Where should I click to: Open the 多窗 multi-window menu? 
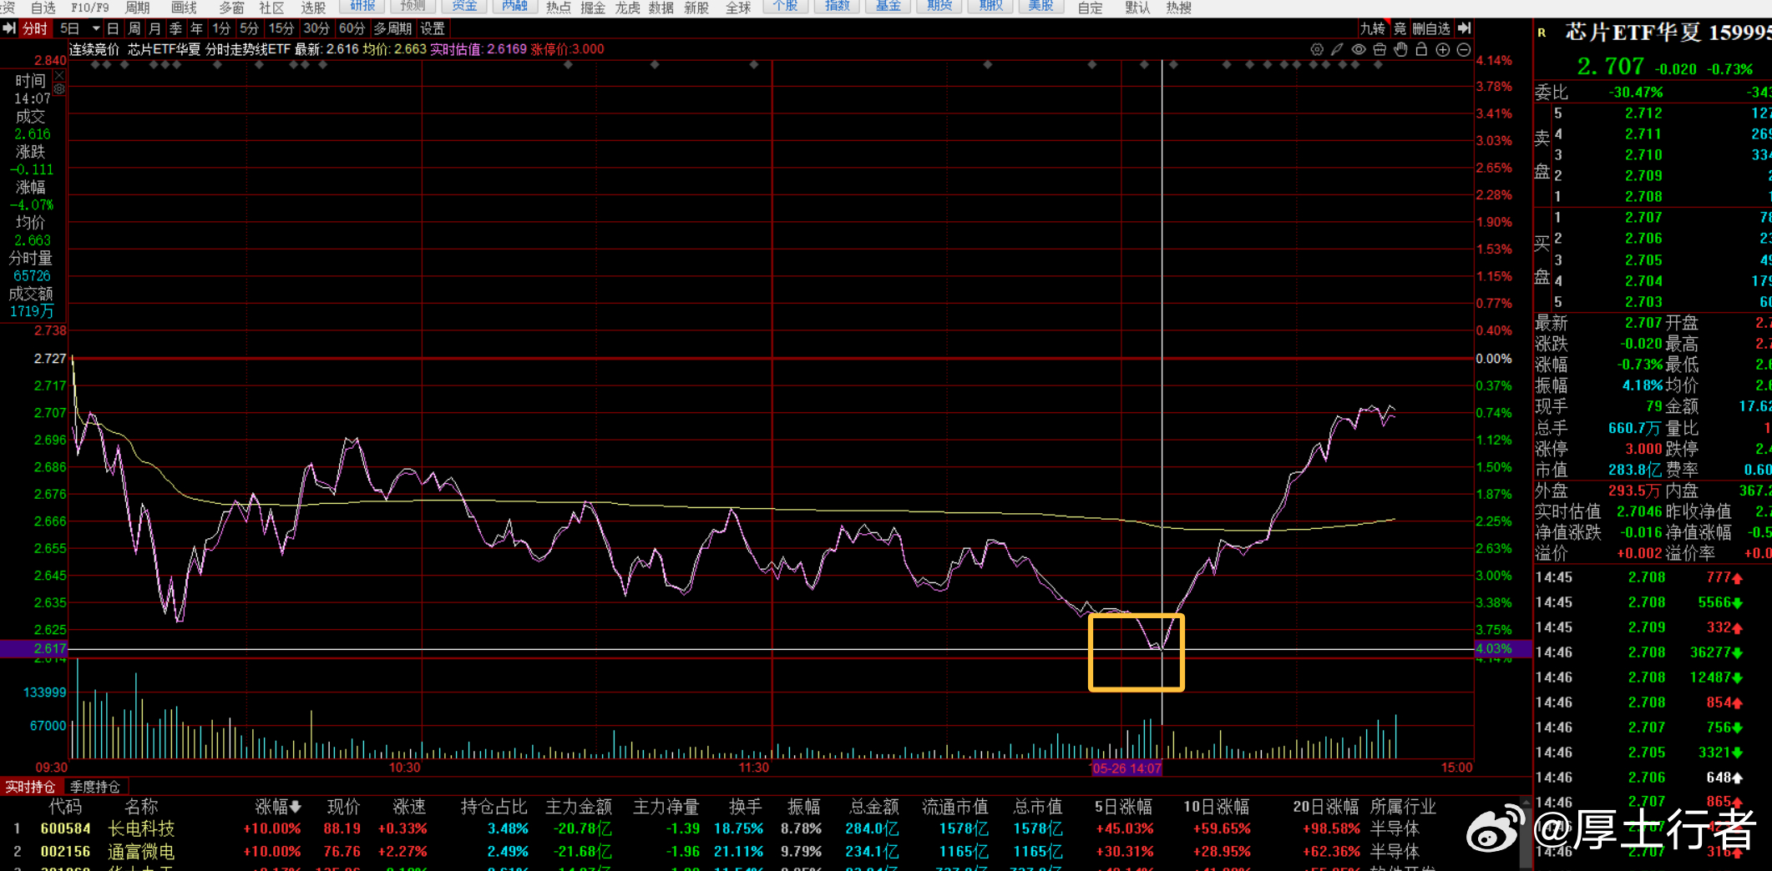point(231,8)
